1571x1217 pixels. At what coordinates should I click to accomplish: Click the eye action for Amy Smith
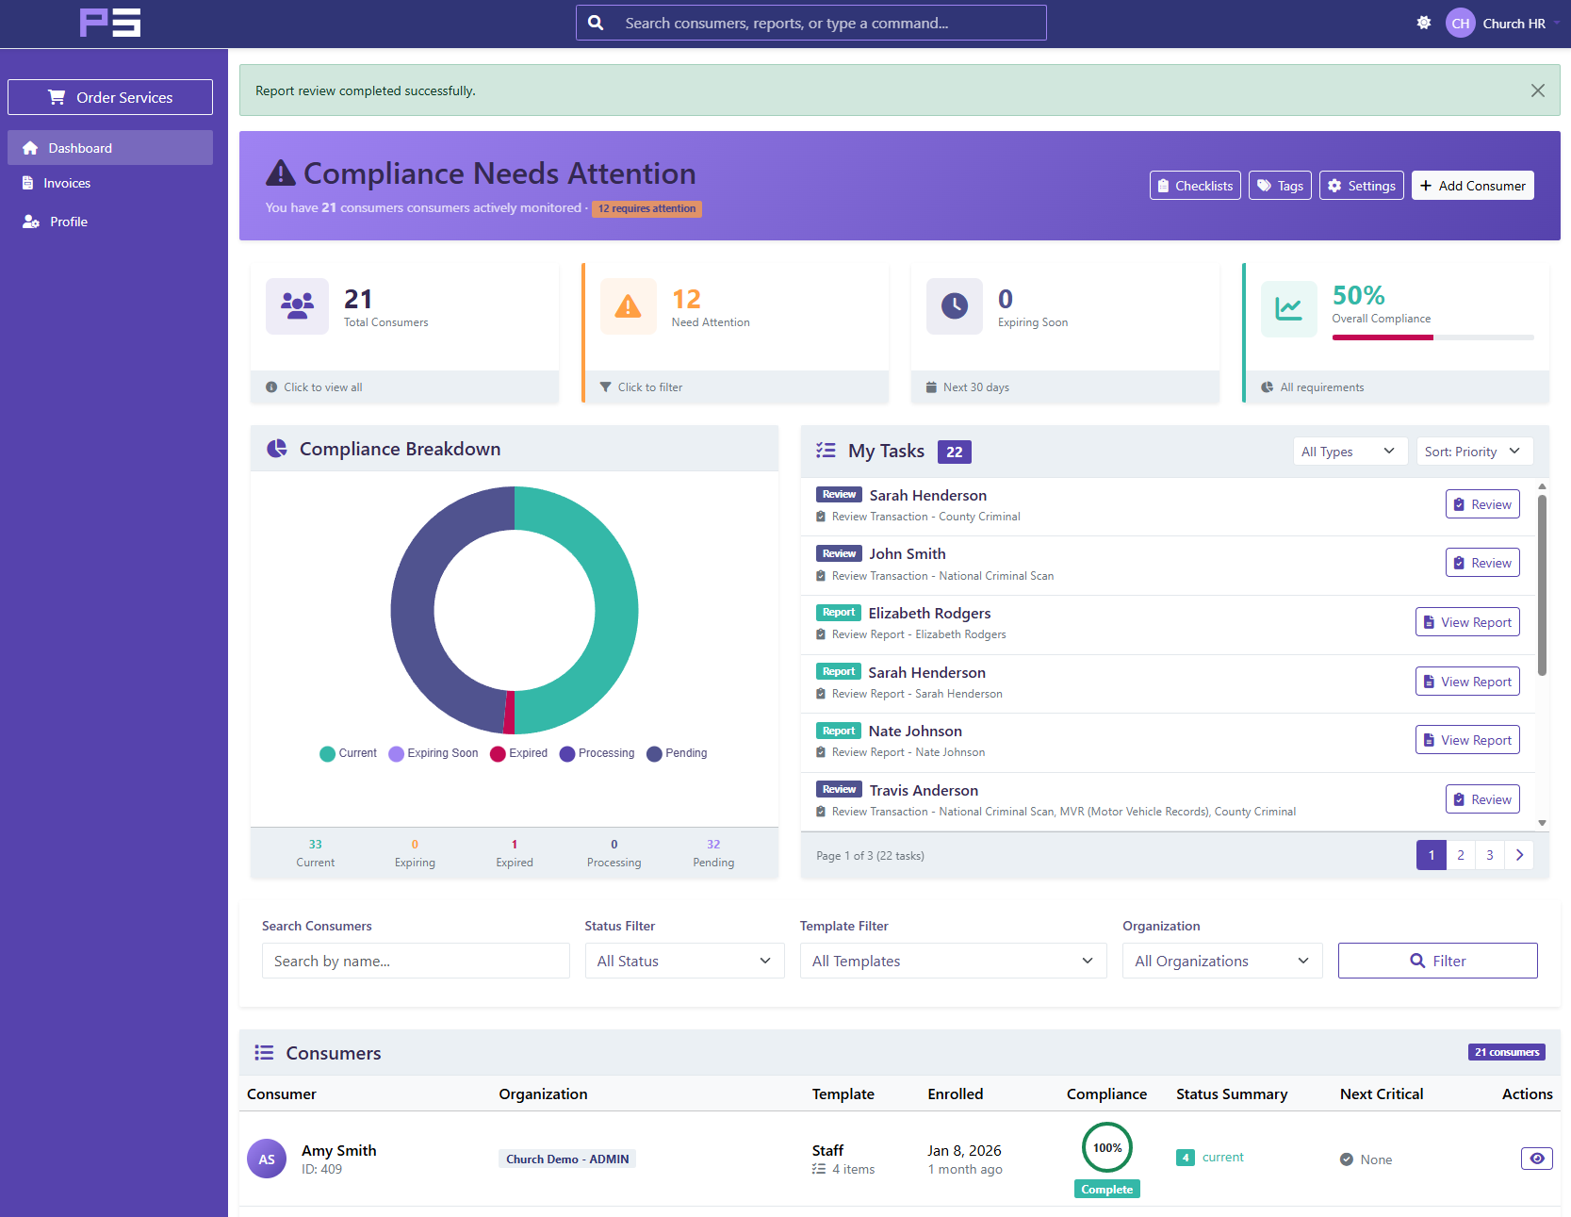pos(1537,1158)
